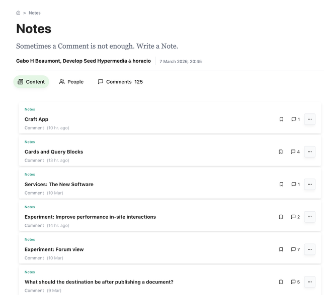Click the home icon in breadcrumb
This screenshot has width=327, height=295.
click(x=18, y=13)
